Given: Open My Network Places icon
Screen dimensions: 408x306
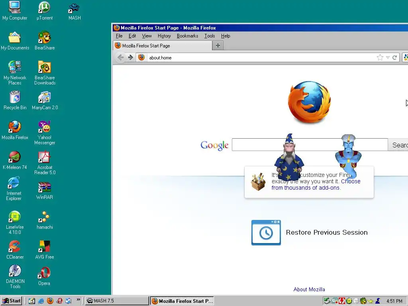Looking at the screenshot, I should tap(15, 73).
